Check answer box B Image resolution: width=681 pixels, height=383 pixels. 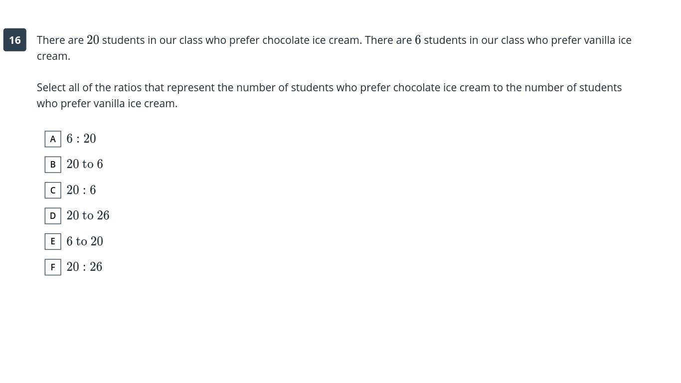(53, 165)
